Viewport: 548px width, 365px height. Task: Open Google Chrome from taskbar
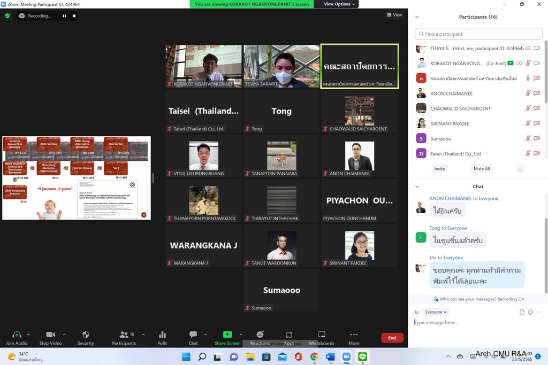314,356
